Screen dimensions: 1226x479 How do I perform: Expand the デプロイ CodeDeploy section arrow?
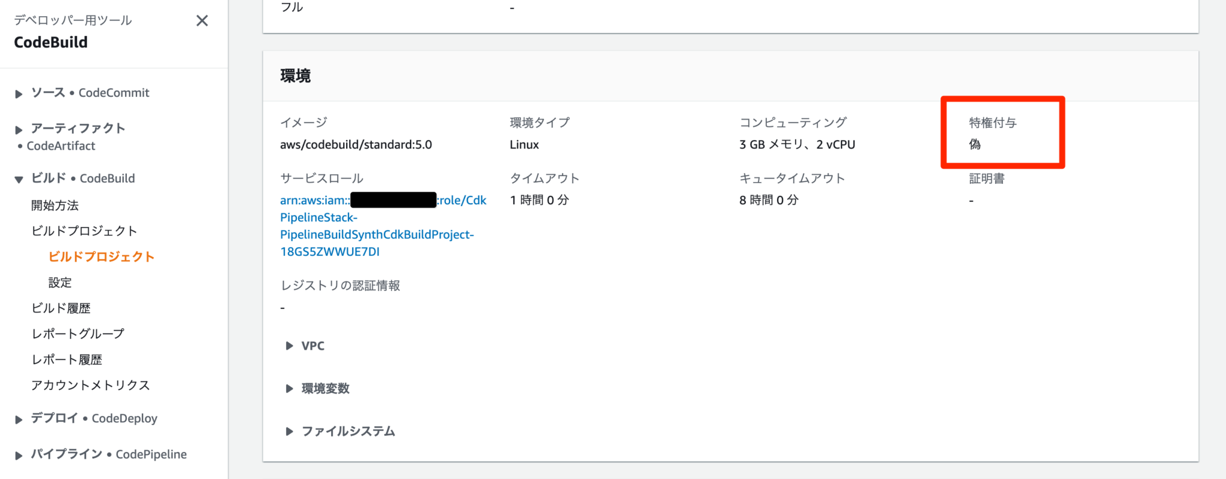[19, 419]
